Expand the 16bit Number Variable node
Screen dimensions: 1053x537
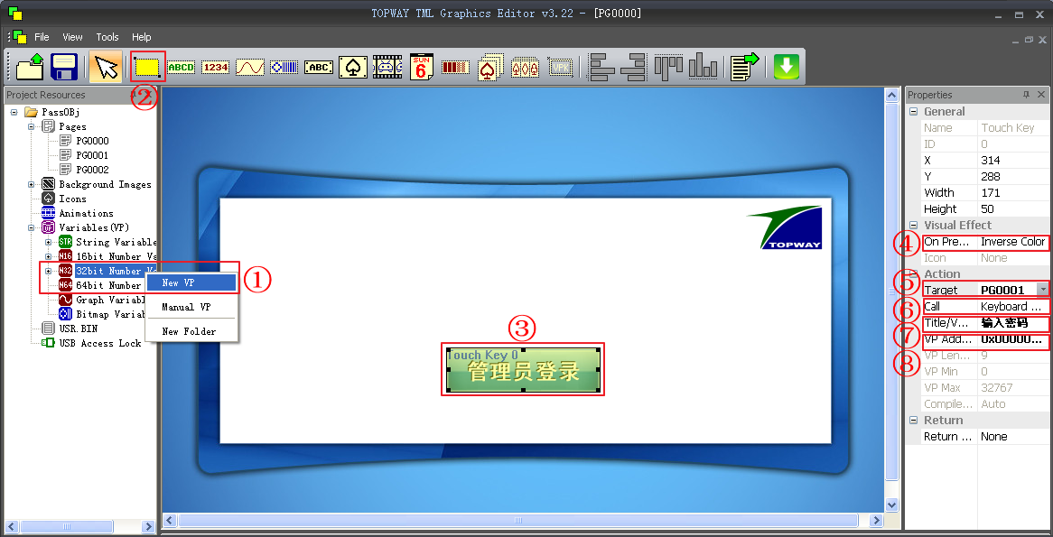[49, 256]
